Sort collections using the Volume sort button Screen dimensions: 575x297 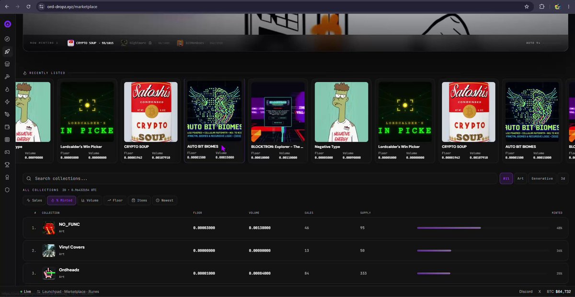[x=90, y=200]
